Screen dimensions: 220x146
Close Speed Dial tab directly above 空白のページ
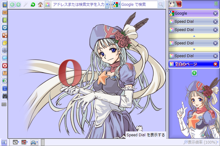(215, 56)
